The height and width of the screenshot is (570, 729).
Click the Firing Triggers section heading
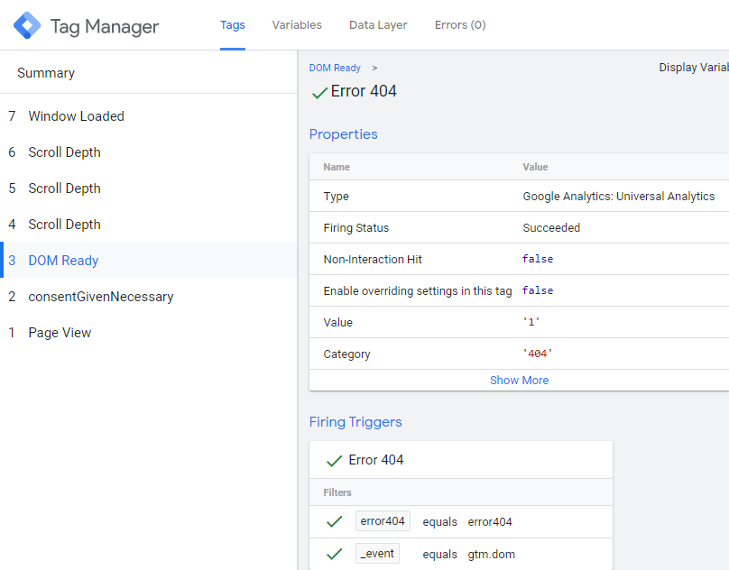tap(355, 422)
